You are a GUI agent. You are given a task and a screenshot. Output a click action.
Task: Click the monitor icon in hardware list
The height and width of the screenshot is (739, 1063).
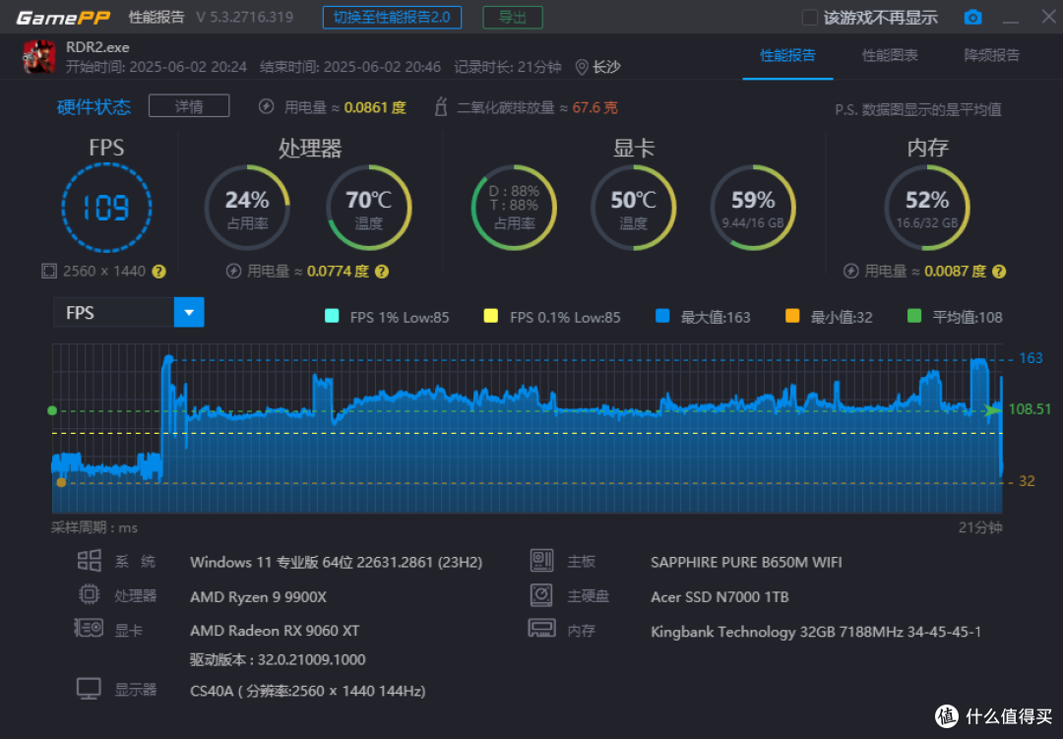[89, 689]
